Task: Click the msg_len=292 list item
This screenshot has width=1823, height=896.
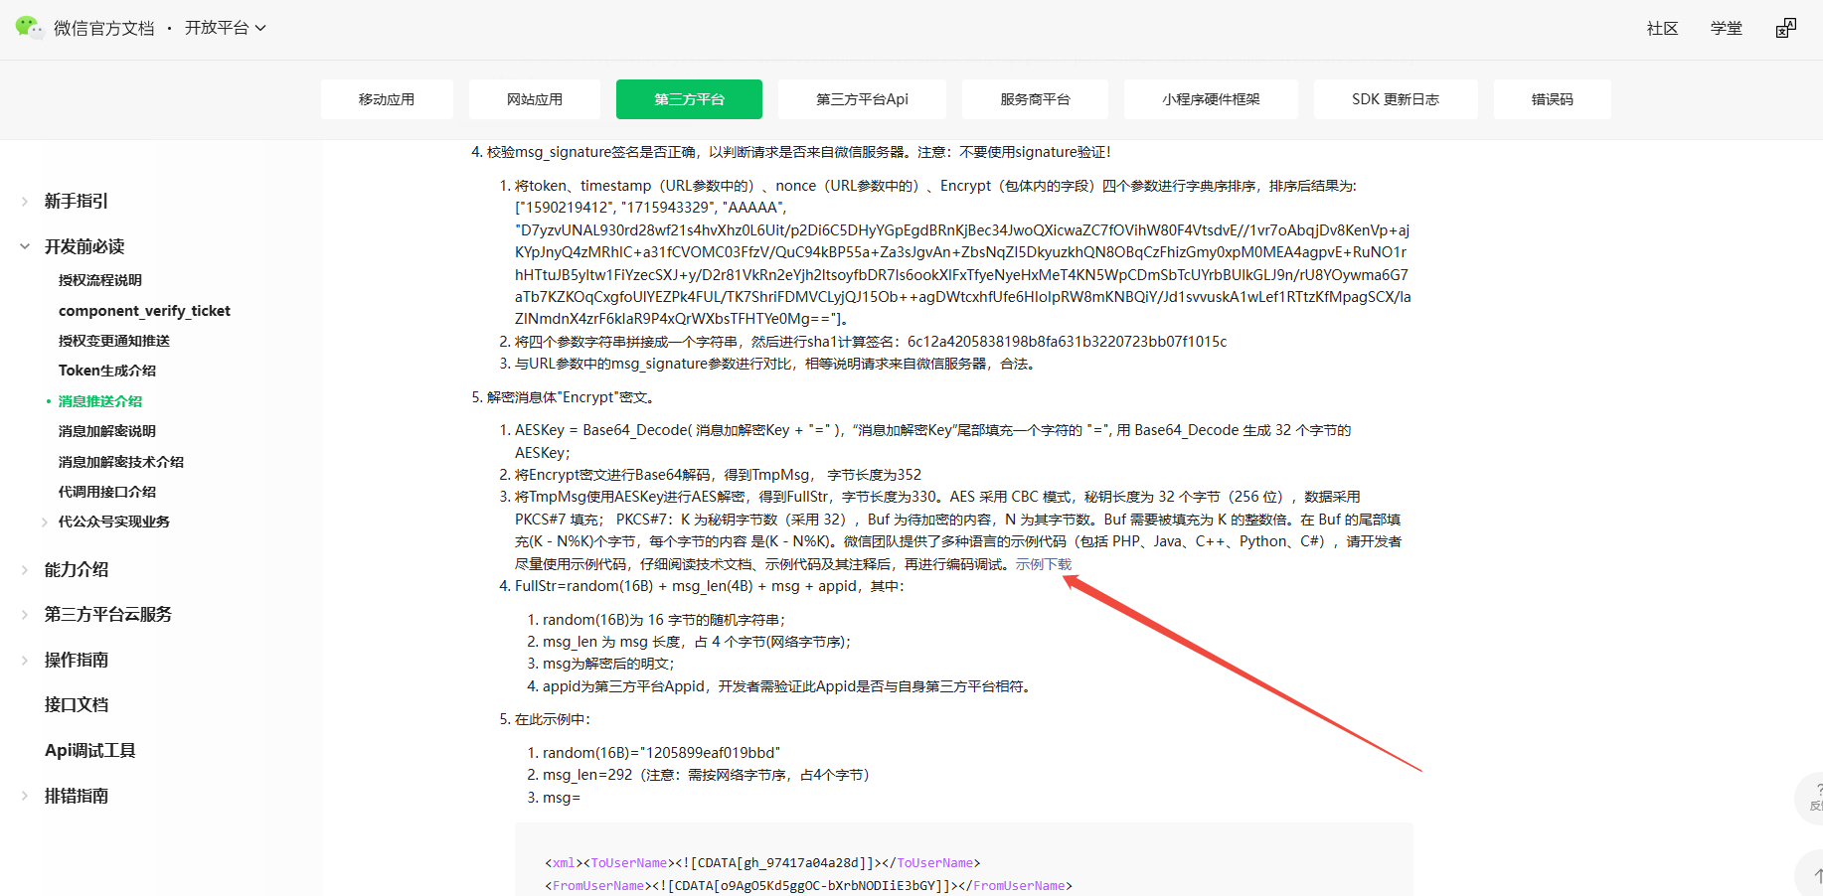Action: [706, 775]
